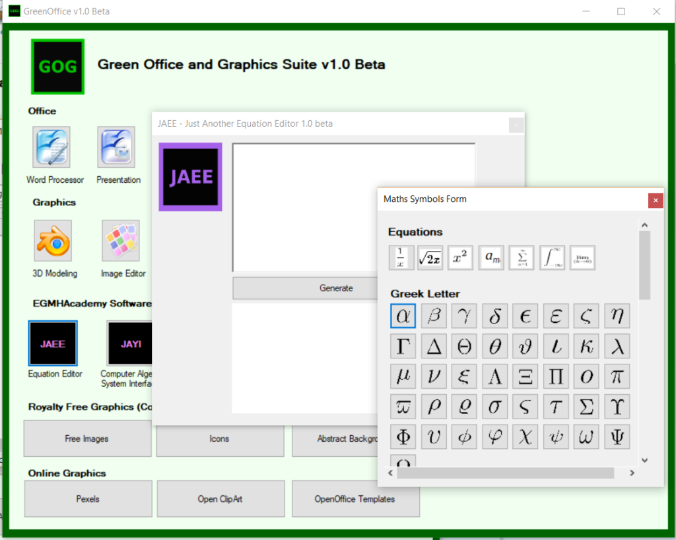
Task: Insert capital Theta symbol
Action: (464, 346)
